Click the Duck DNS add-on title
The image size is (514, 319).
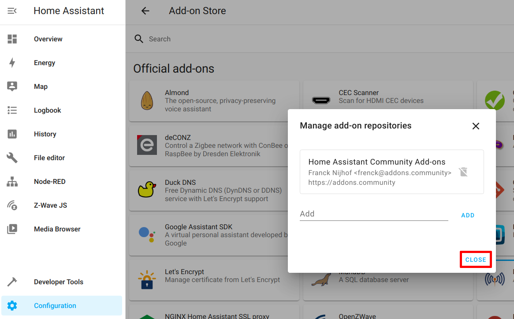click(x=180, y=182)
